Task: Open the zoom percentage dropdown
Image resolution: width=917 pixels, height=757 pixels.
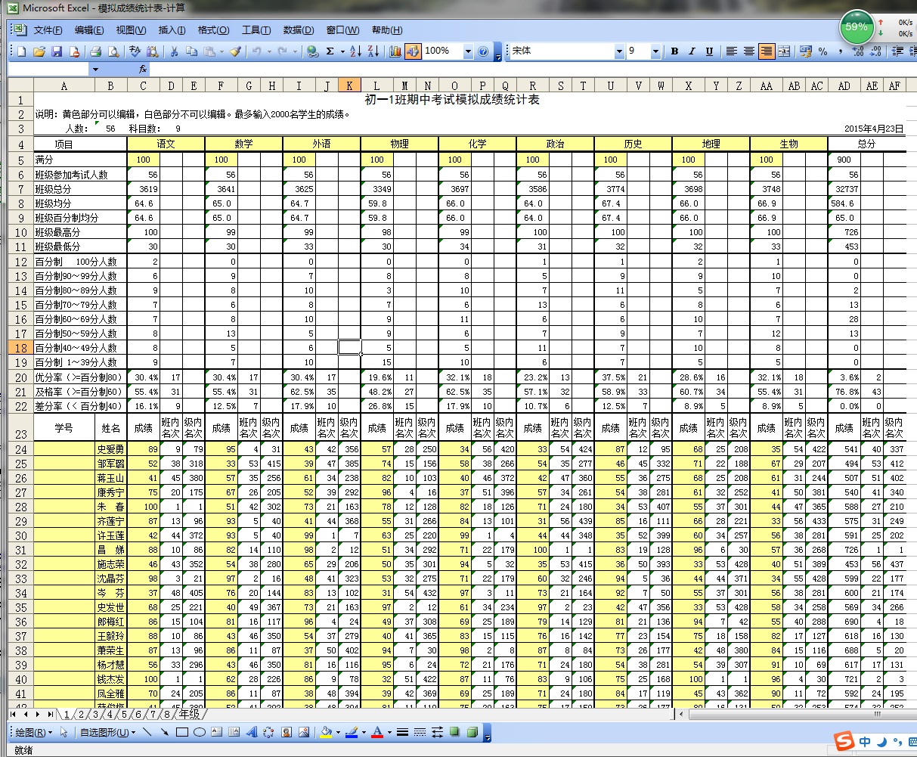Action: pos(468,51)
